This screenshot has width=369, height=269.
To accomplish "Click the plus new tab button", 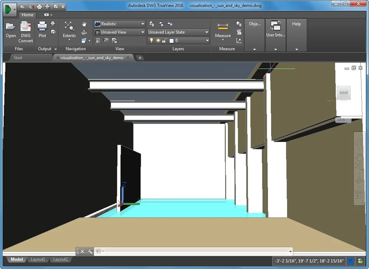I will tap(140, 58).
